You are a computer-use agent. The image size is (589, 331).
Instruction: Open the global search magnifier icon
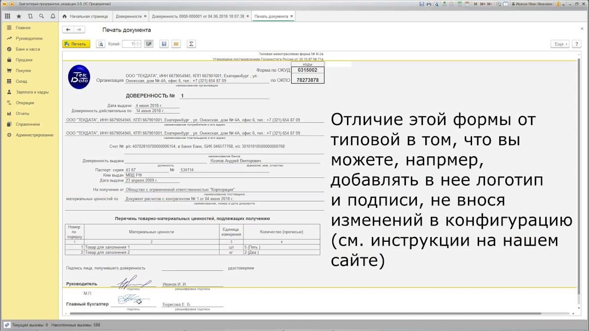pos(41,16)
